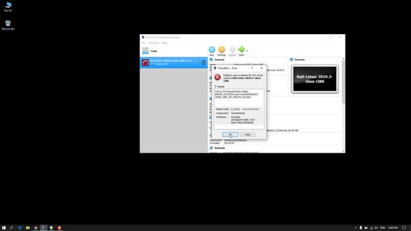Viewport: 411px width, 231px height.
Task: Click the Network section icon
Action: coord(211,148)
